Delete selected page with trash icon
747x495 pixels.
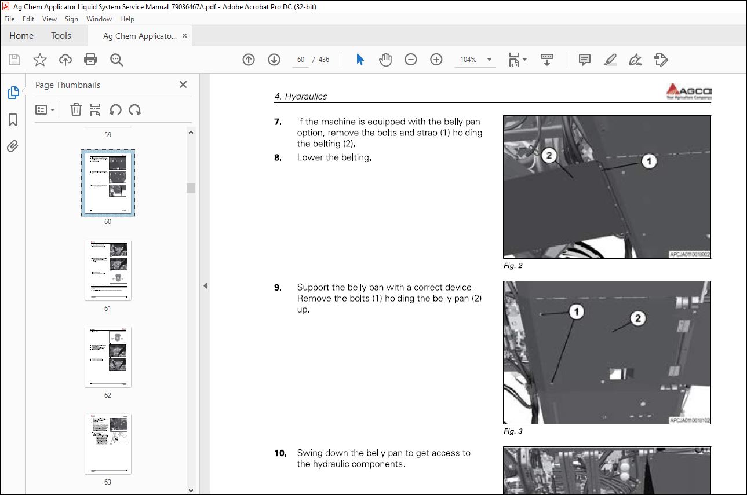pyautogui.click(x=76, y=109)
